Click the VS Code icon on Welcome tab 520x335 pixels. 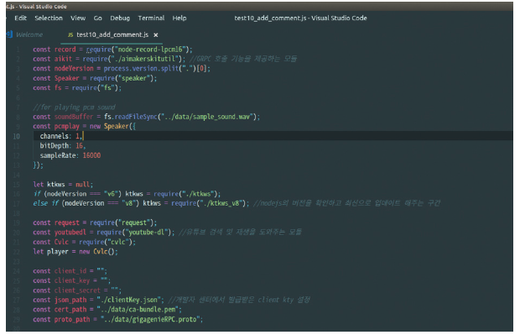click(9, 34)
